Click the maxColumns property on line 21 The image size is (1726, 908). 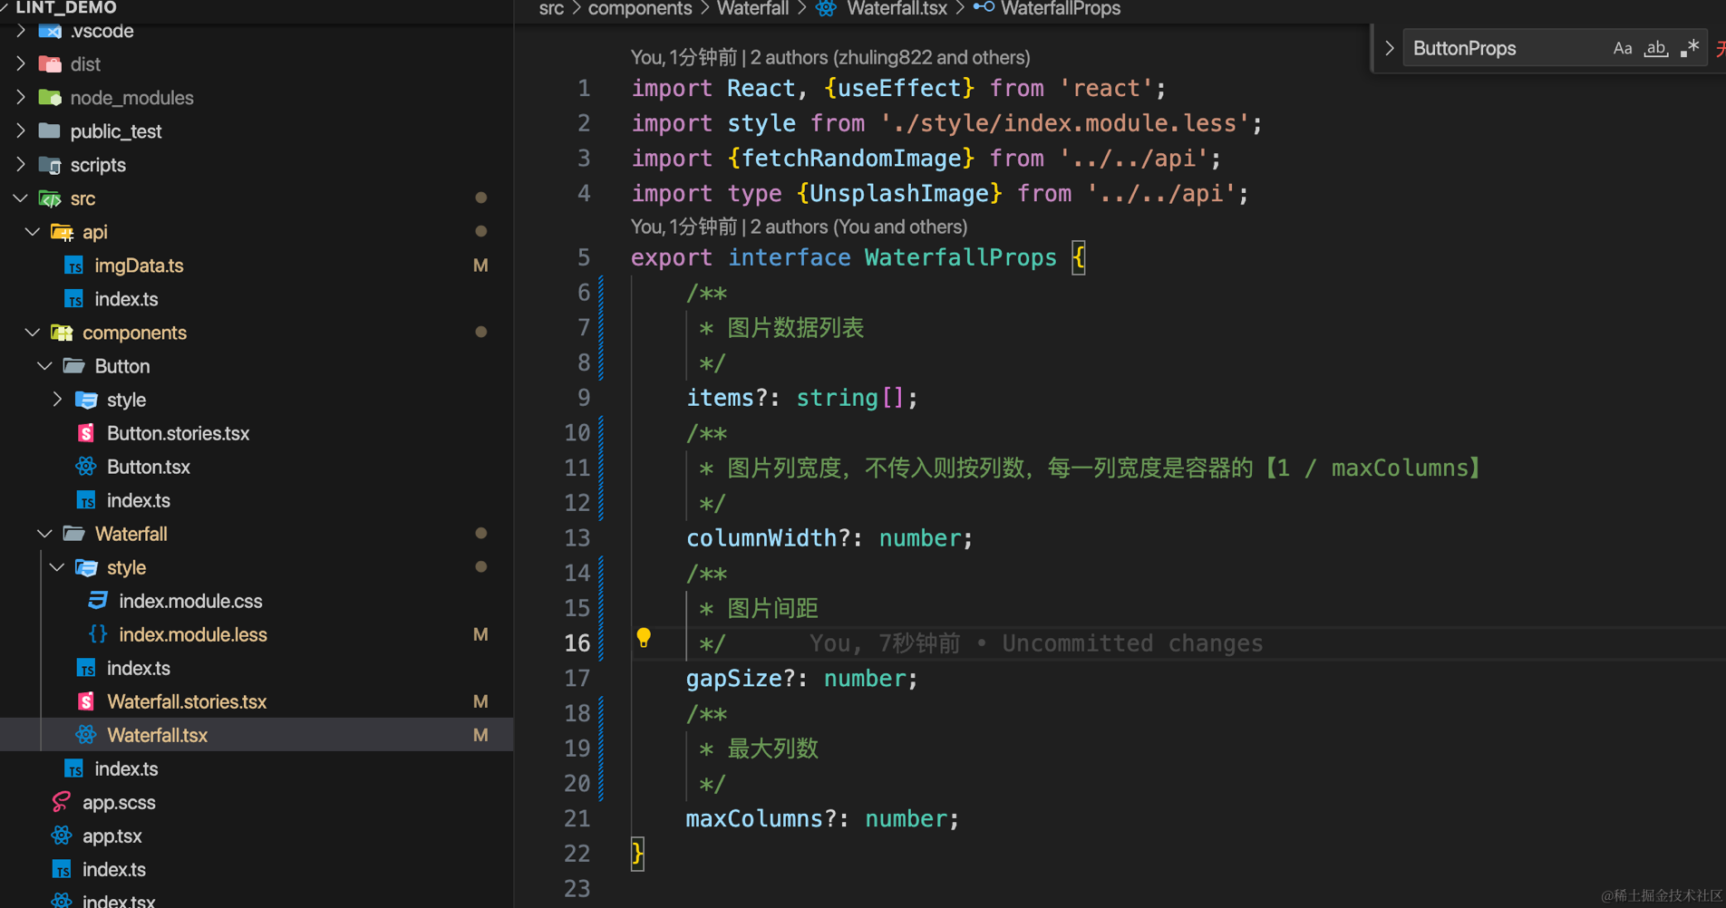(754, 819)
